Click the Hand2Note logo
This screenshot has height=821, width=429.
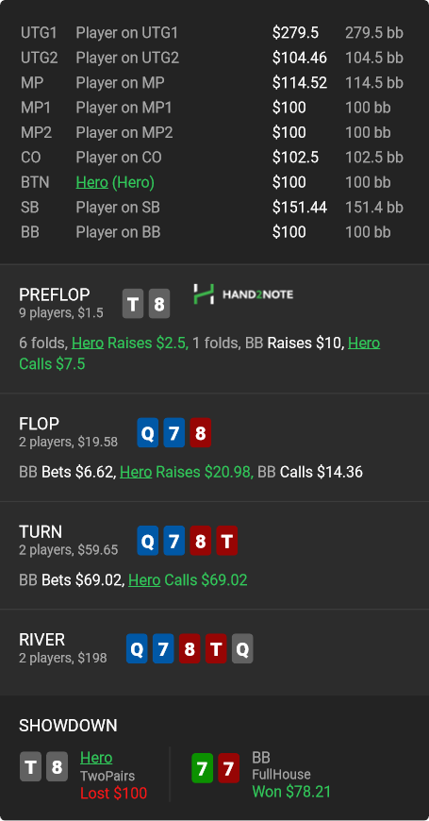click(243, 294)
